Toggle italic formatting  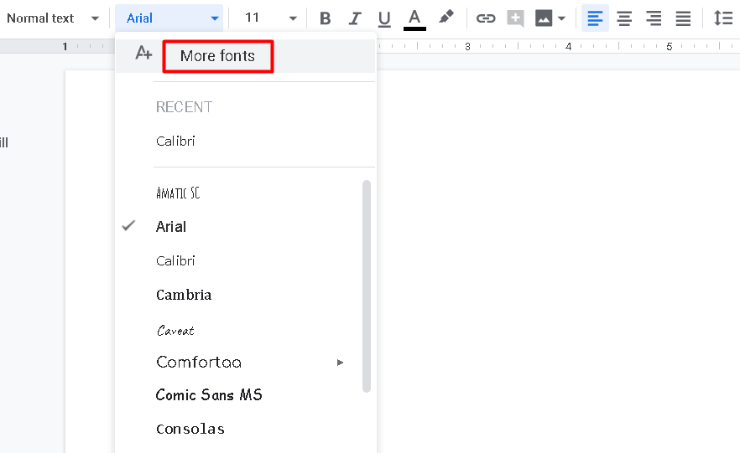tap(354, 18)
